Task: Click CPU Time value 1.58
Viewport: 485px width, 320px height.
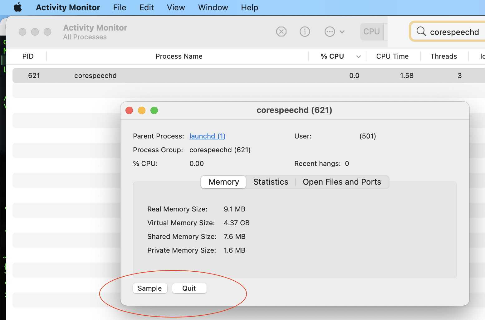Action: [407, 76]
